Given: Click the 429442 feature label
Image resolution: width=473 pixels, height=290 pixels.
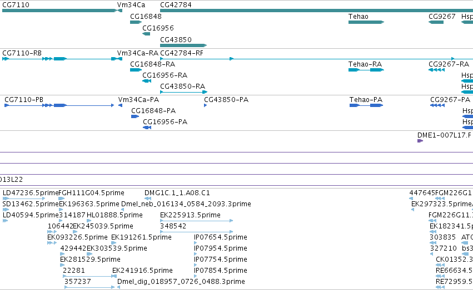Looking at the screenshot, I should [73, 248].
